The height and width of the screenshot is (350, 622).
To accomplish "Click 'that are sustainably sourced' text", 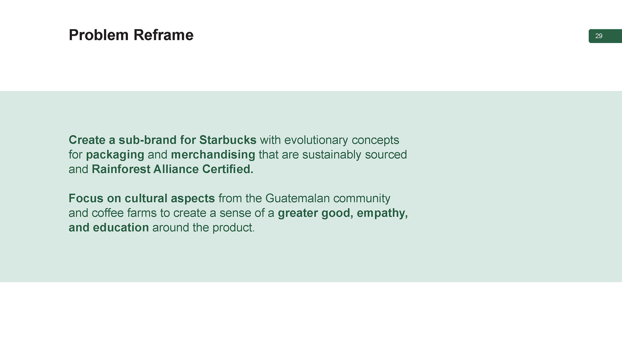I will tap(333, 155).
